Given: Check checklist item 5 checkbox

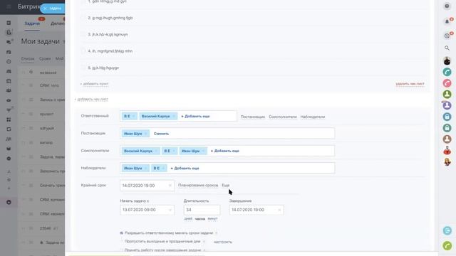Looking at the screenshot, I should 83,68.
